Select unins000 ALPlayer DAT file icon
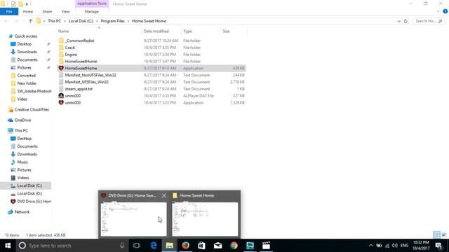Screen dimensions: 449x252 pos(61,96)
